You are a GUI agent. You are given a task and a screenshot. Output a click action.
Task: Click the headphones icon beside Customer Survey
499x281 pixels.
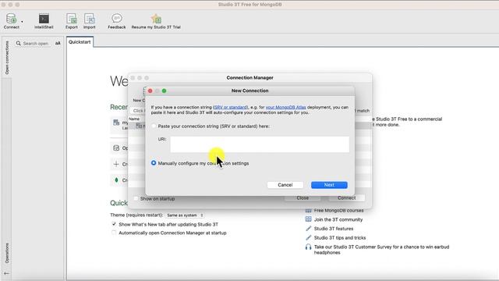click(309, 247)
